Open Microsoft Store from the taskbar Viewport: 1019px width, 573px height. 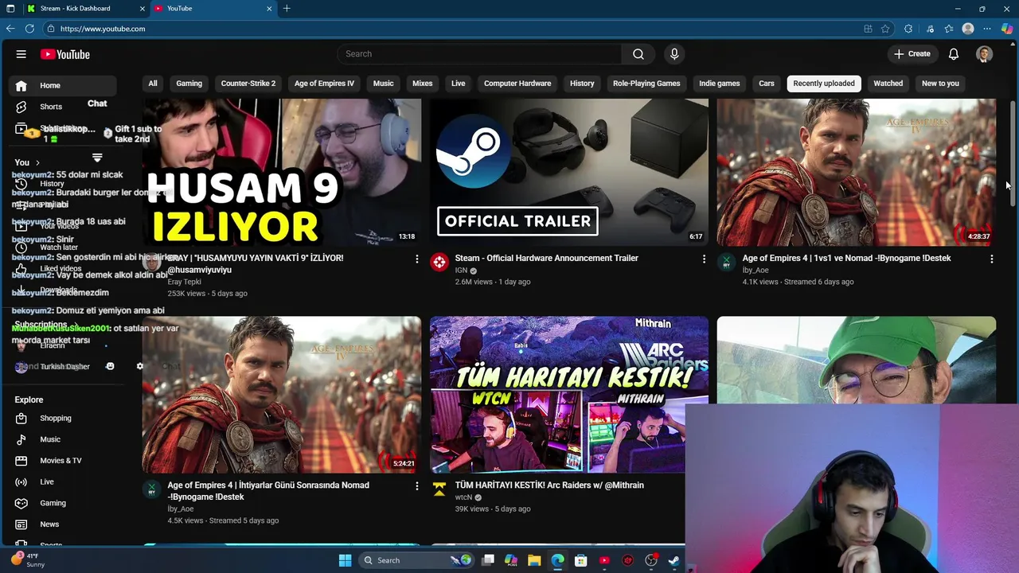581,560
